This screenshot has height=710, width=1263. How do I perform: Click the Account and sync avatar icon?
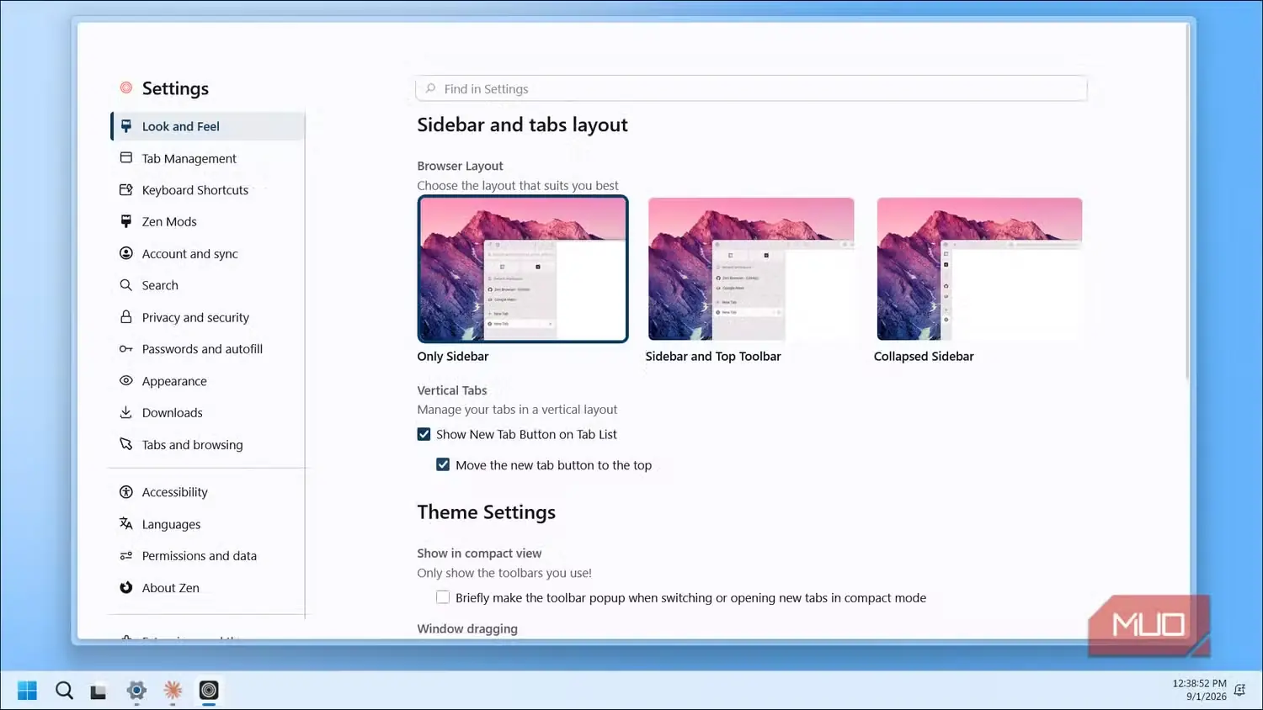126,253
